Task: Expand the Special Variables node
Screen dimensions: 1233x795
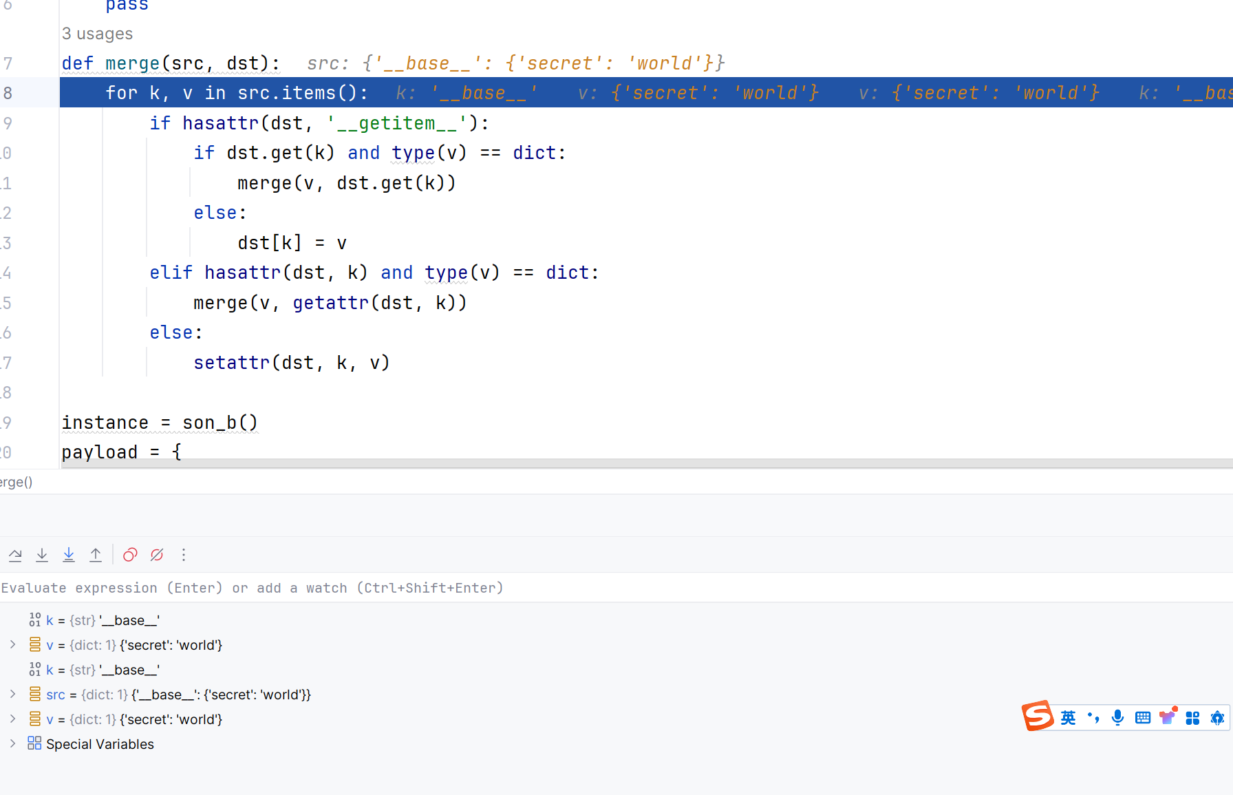Action: click(x=12, y=744)
